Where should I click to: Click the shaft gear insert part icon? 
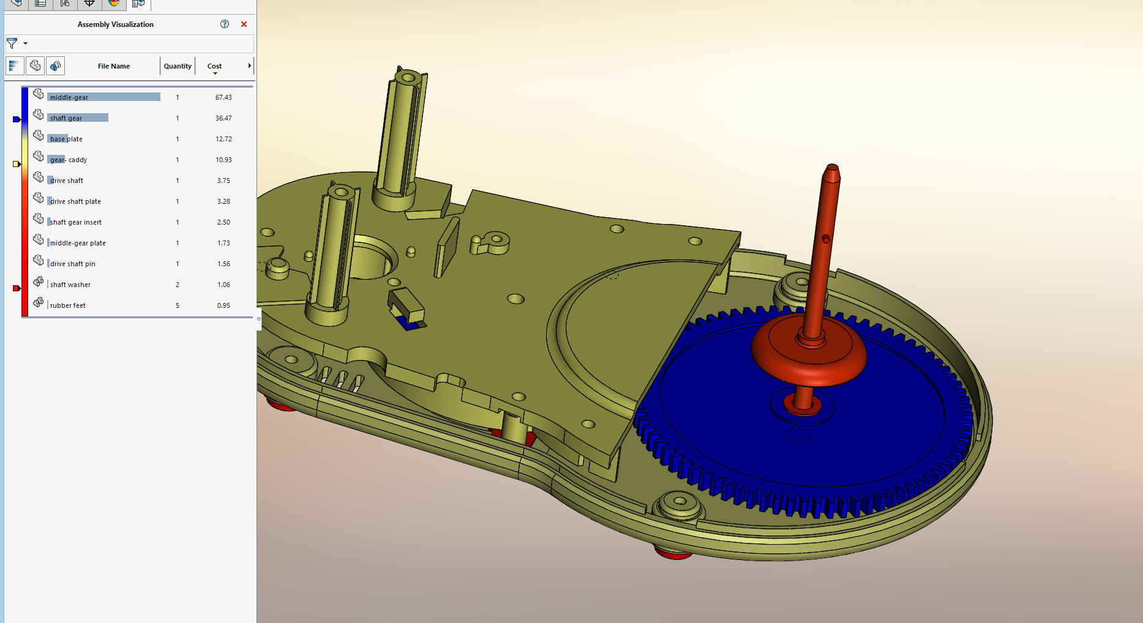coord(38,218)
